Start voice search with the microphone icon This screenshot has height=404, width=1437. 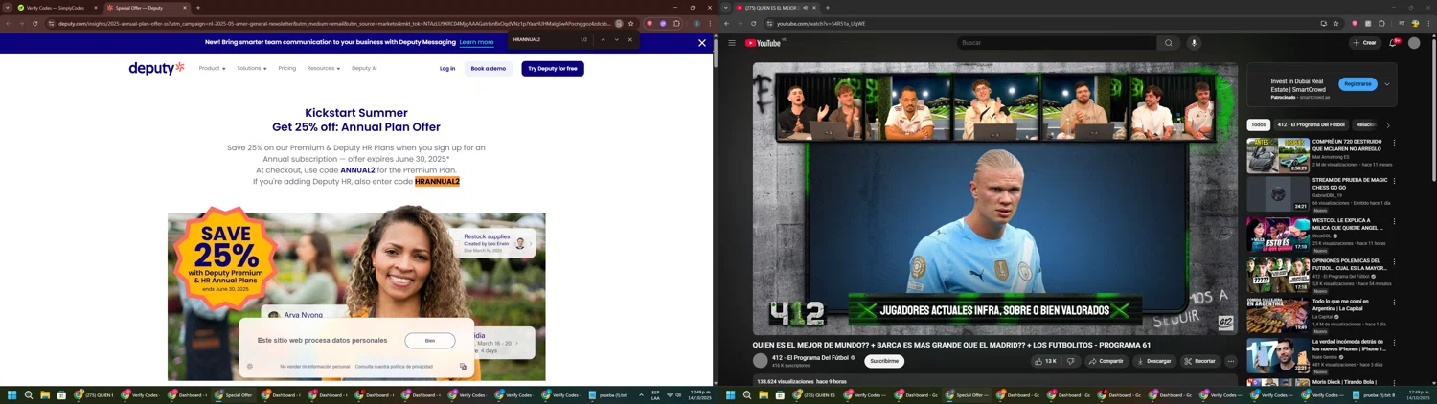pyautogui.click(x=1194, y=43)
